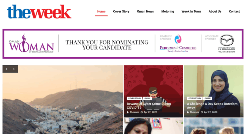
Task: Open the Home menu tab
Action: pos(101,11)
